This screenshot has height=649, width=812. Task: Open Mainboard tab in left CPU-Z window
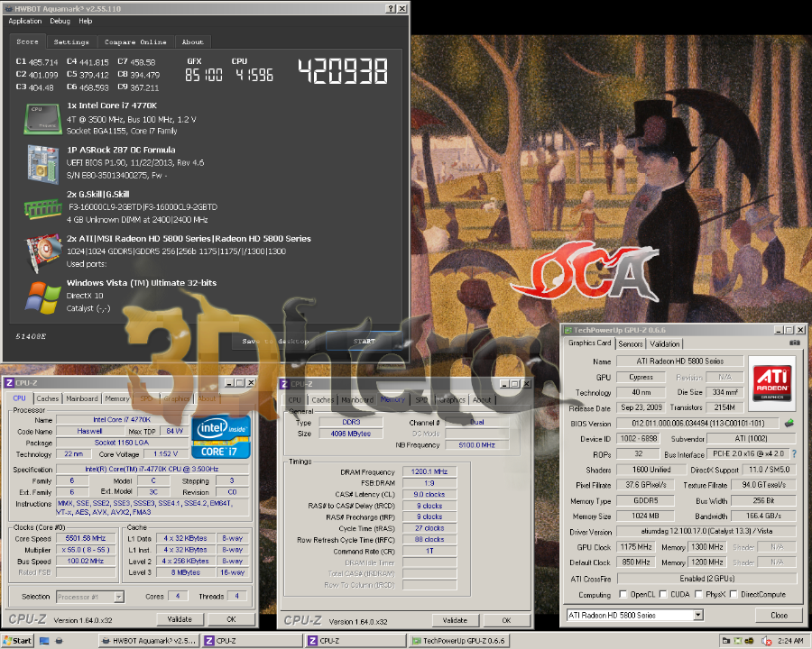point(82,398)
